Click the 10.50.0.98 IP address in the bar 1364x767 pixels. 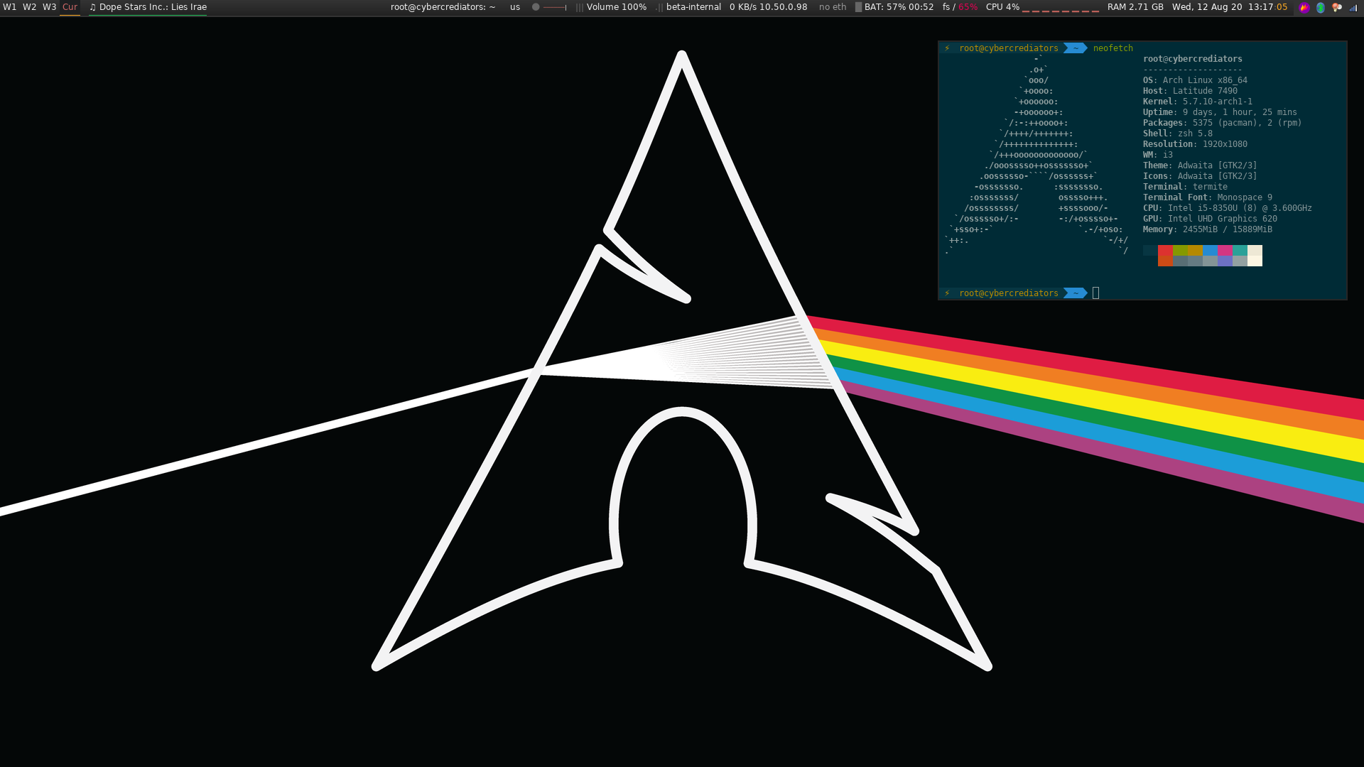click(782, 7)
